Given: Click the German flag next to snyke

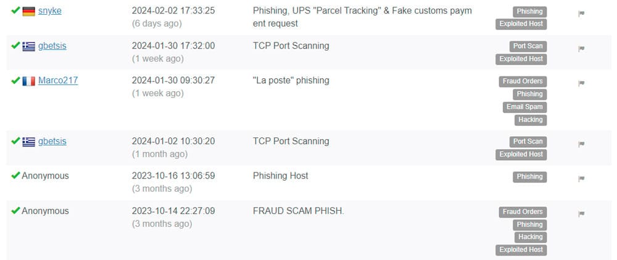Looking at the screenshot, I should point(29,11).
